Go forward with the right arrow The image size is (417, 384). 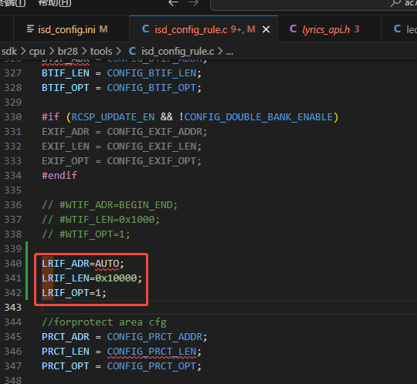(194, 3)
